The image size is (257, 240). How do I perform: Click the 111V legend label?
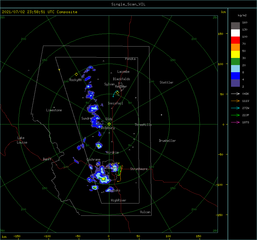click(x=246, y=101)
